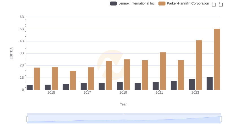Click Parker-Hannifin 2022 bar

click(x=181, y=75)
